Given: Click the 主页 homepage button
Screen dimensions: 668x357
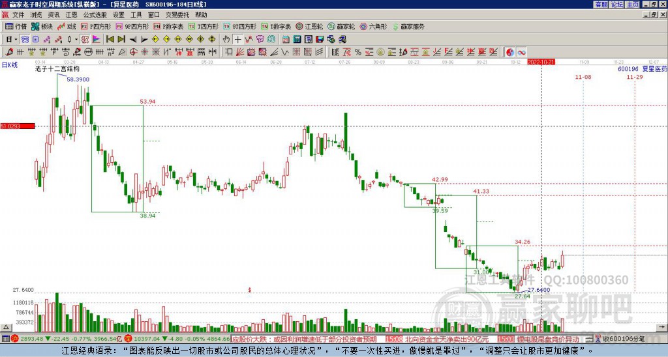Looking at the screenshot, I should tap(632, 5).
